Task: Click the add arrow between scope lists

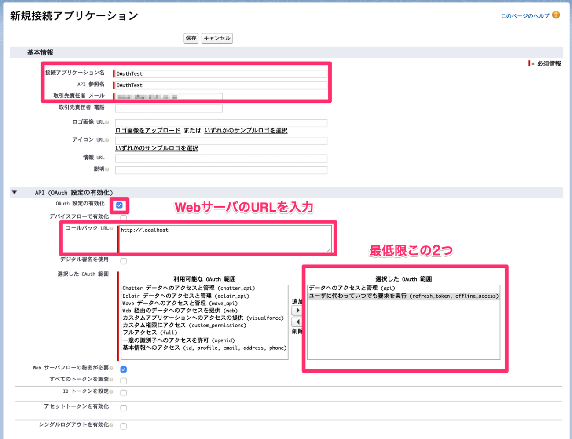Action: pos(297,311)
